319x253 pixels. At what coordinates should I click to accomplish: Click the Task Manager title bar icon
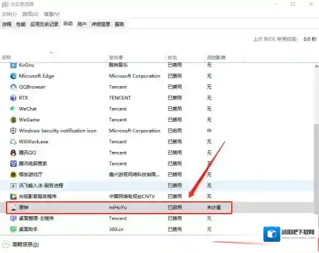[x=5, y=4]
